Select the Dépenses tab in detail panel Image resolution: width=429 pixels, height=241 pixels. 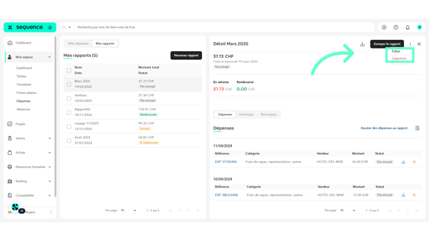[x=225, y=115]
